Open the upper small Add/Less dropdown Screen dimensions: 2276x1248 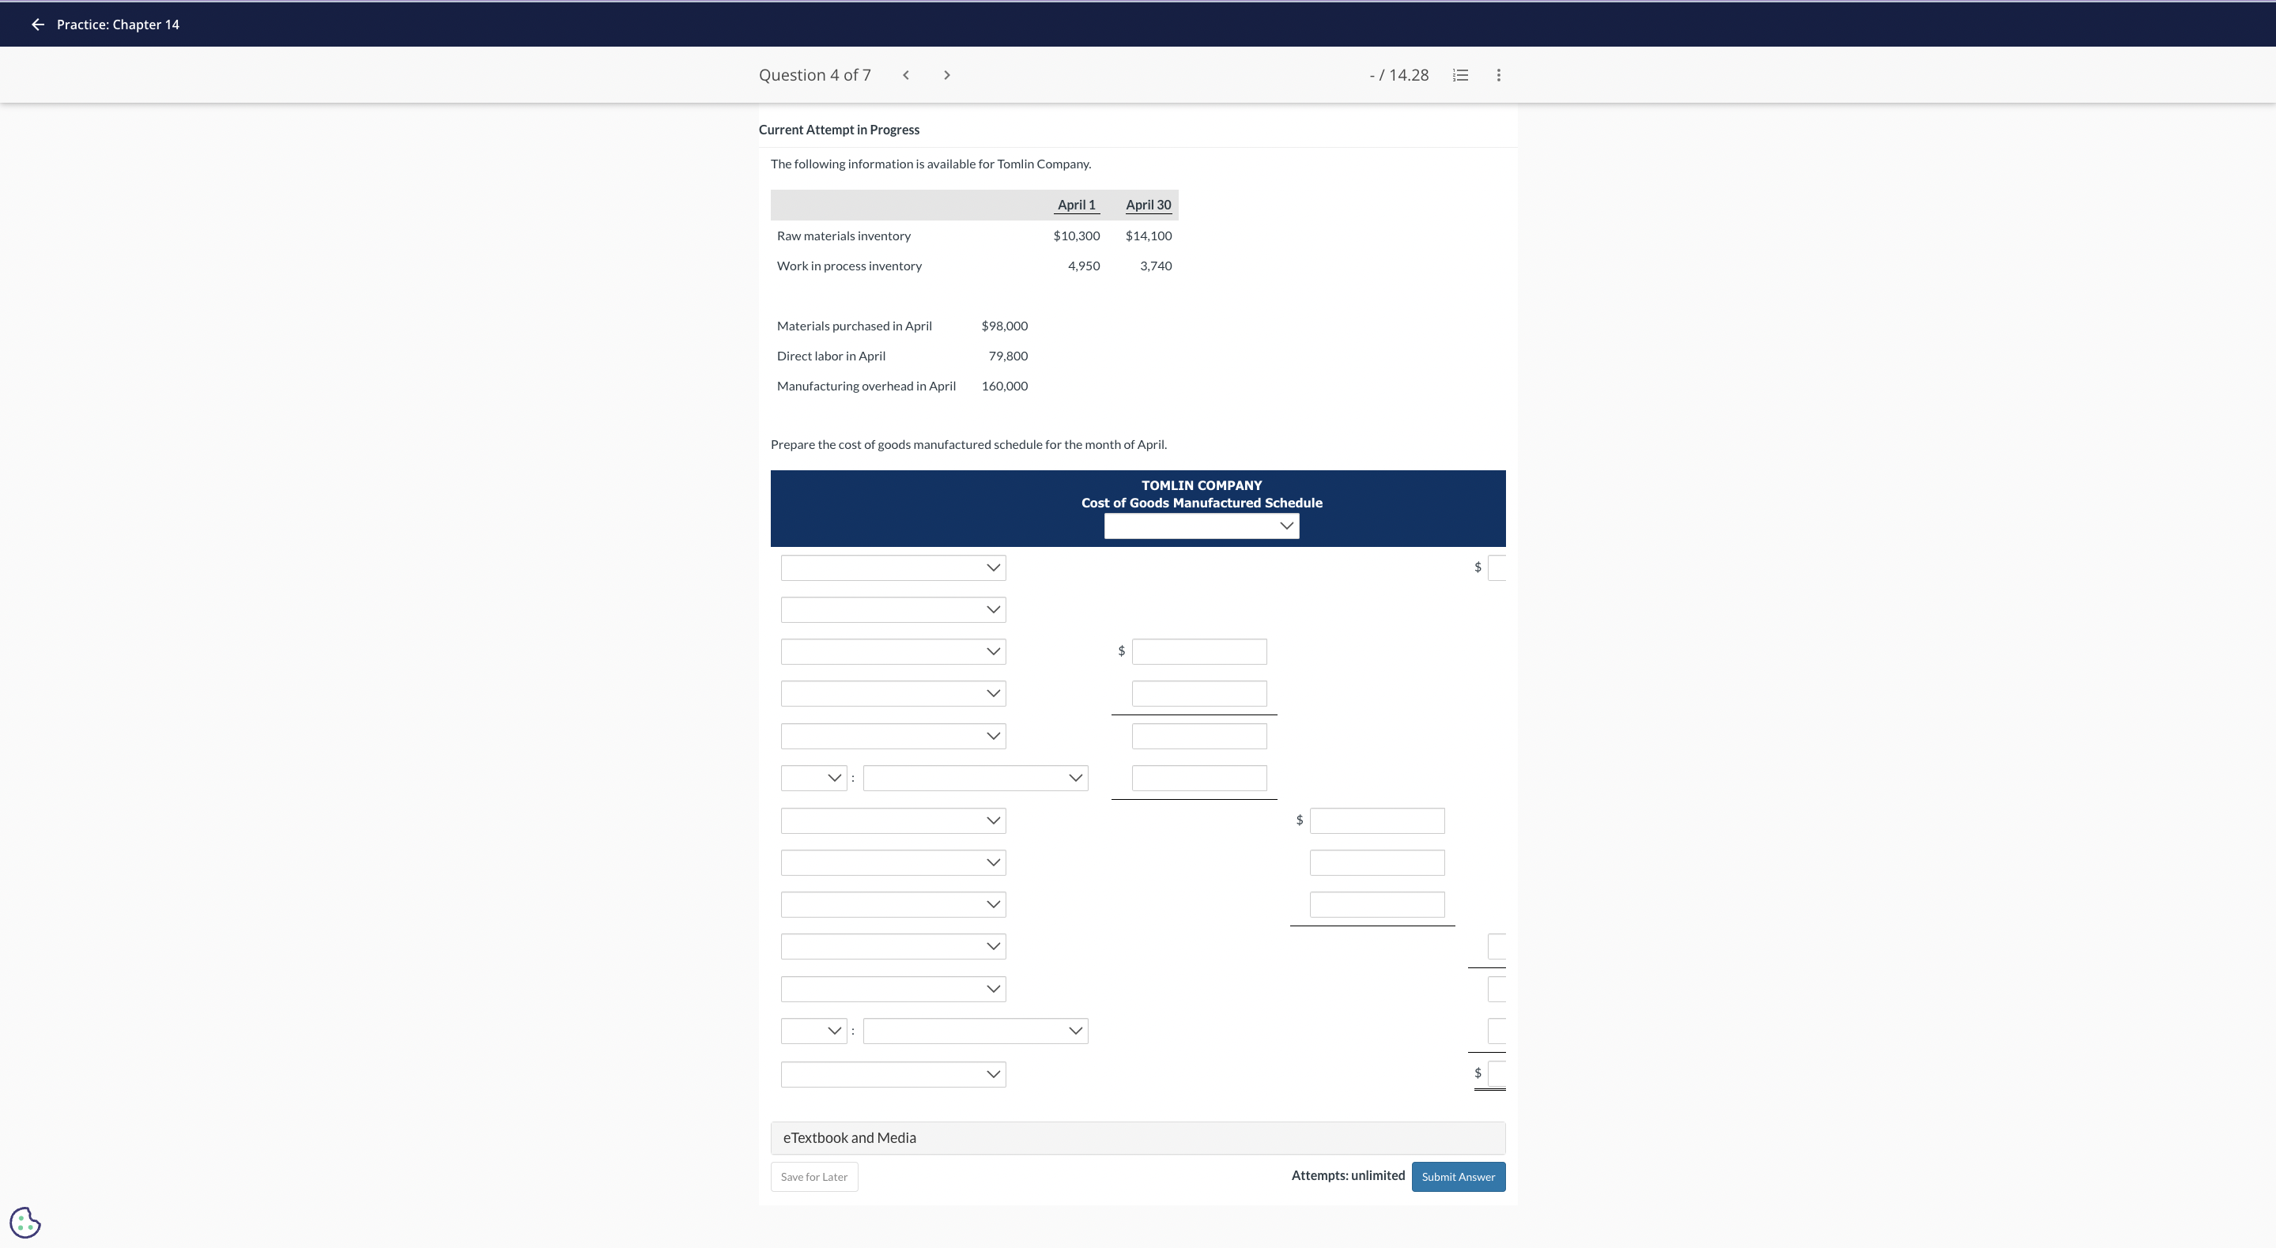pyautogui.click(x=813, y=779)
